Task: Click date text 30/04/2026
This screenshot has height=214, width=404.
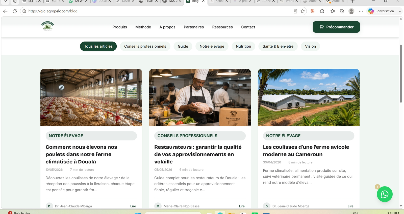Action: (272, 162)
